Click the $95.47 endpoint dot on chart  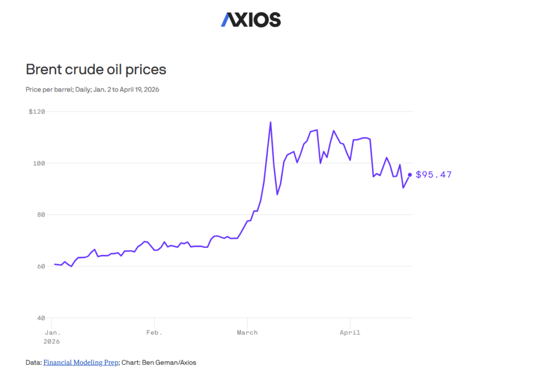click(x=410, y=175)
